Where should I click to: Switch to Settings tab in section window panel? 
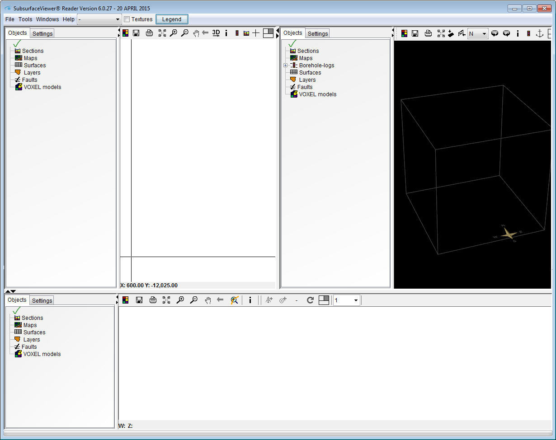(x=42, y=300)
